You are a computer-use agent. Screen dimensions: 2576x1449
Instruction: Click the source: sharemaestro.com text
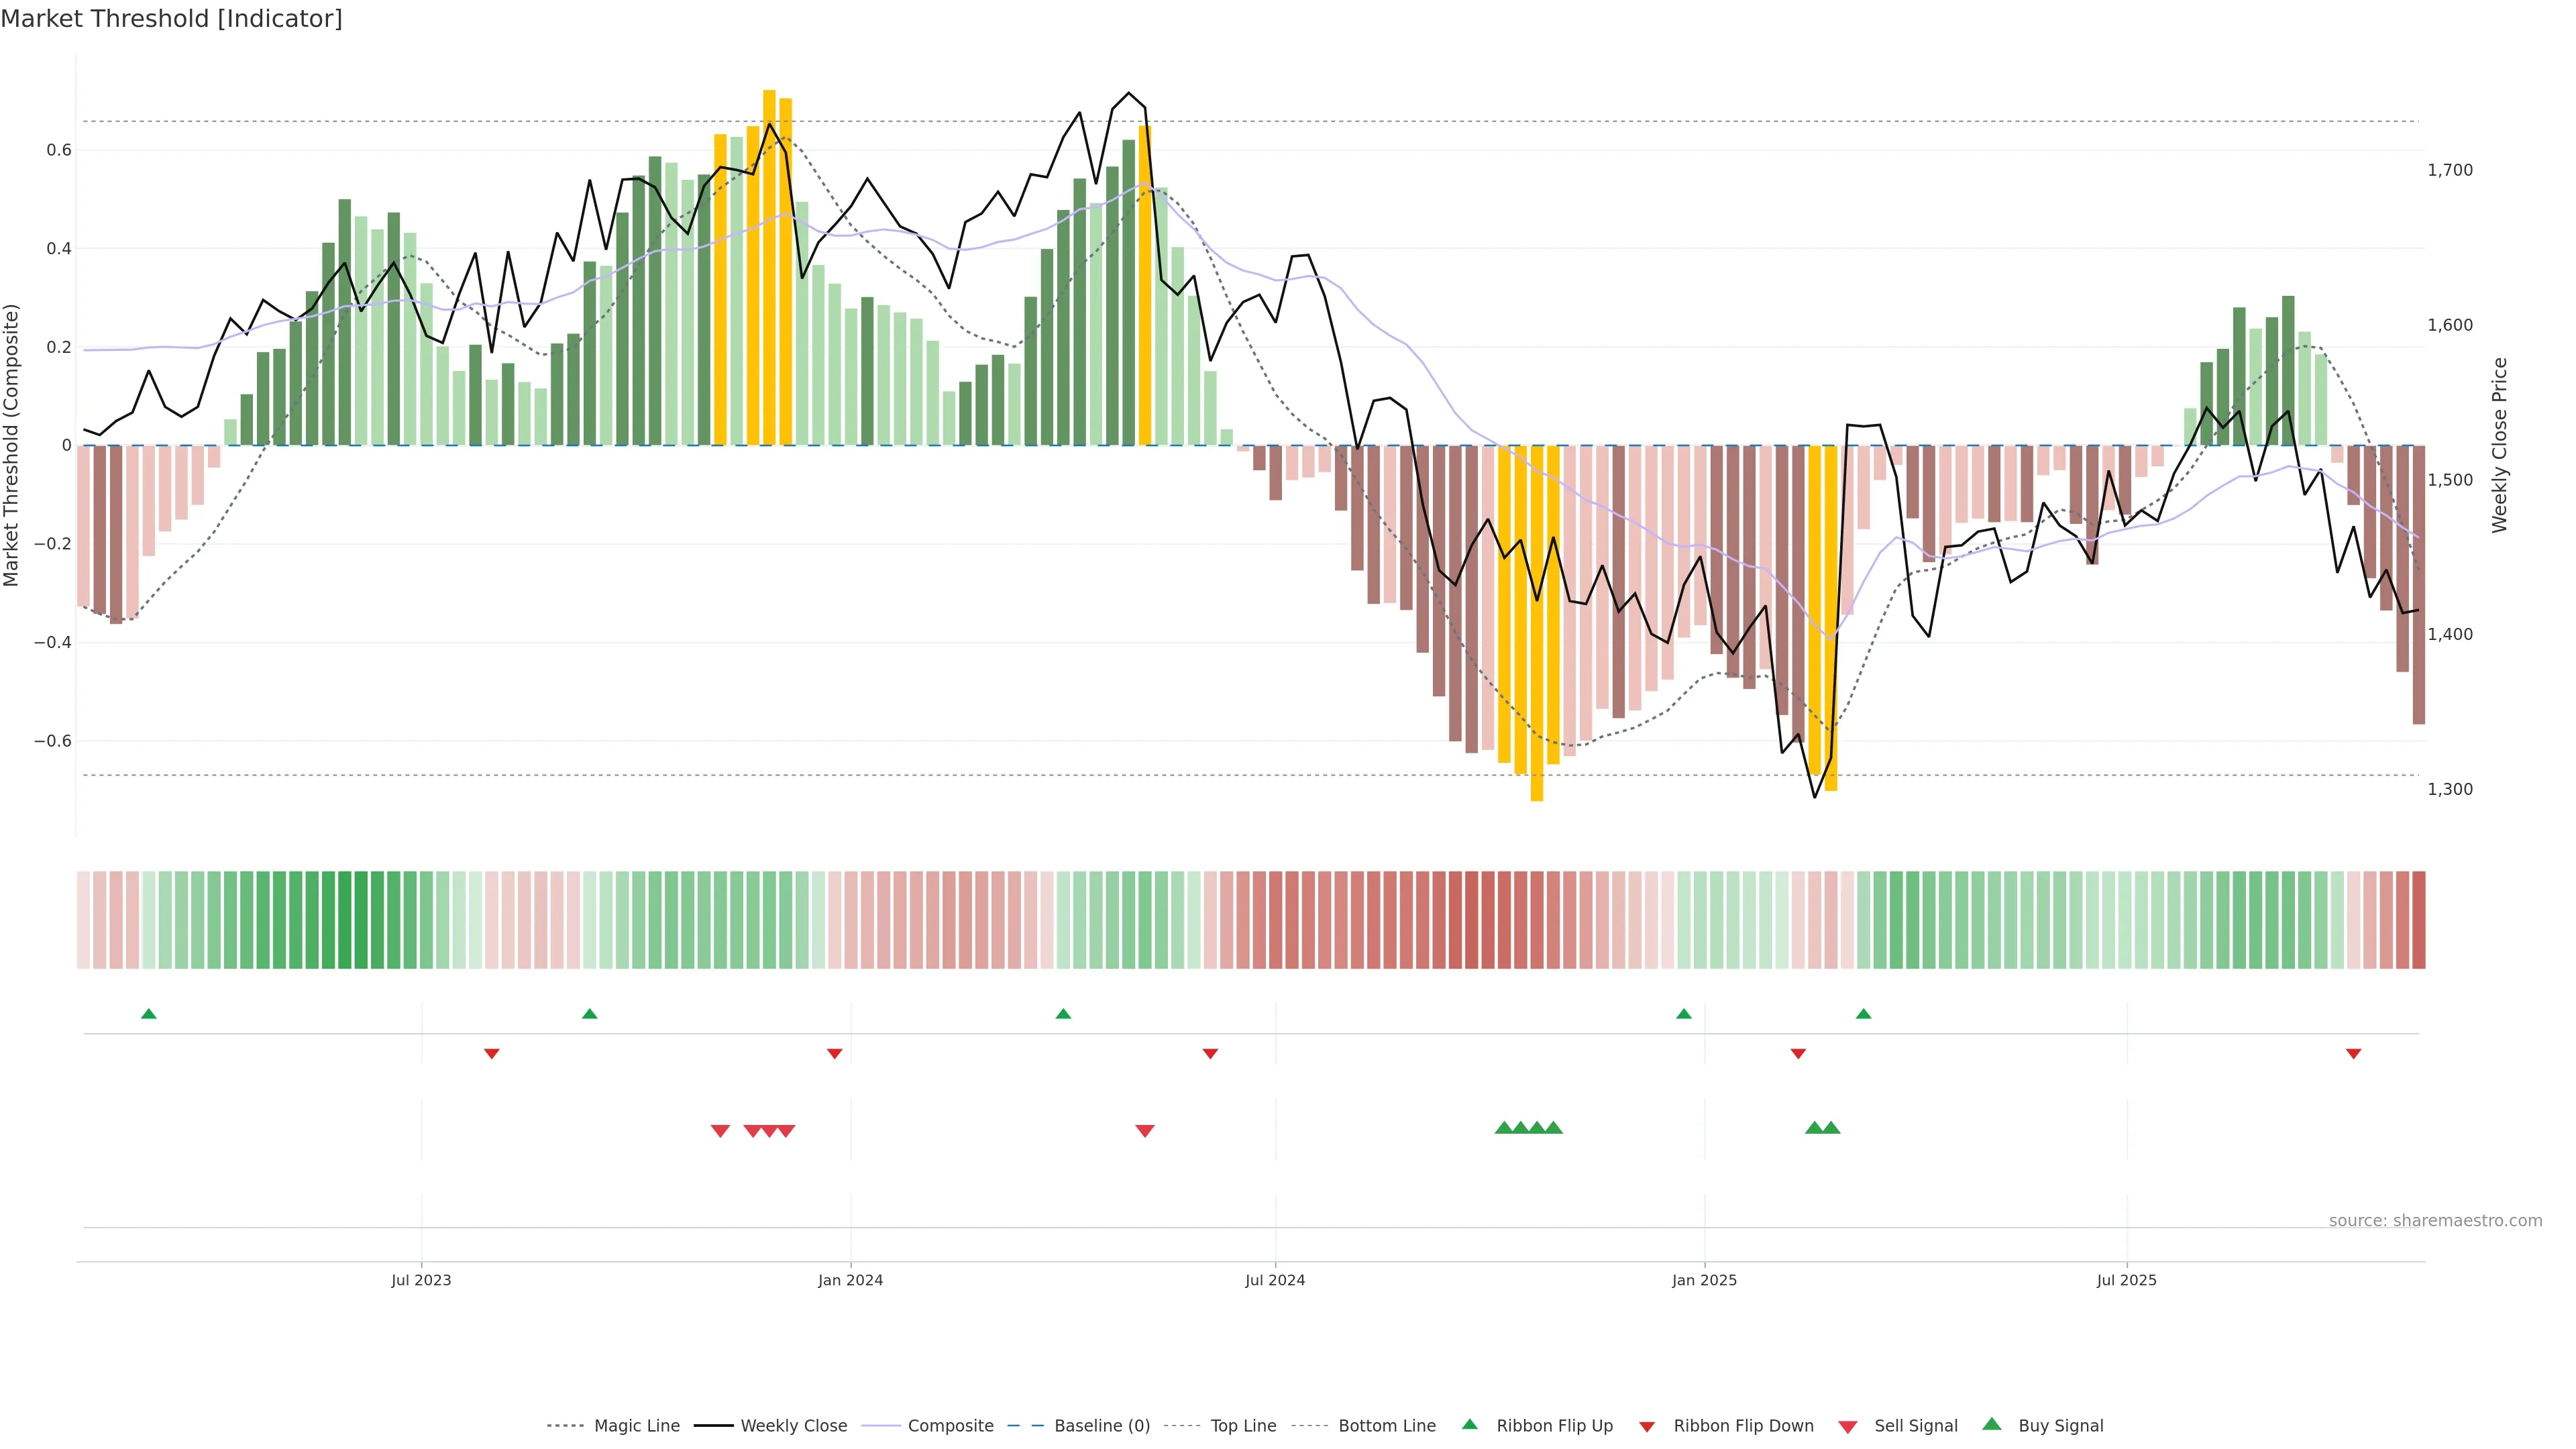click(x=2435, y=1220)
